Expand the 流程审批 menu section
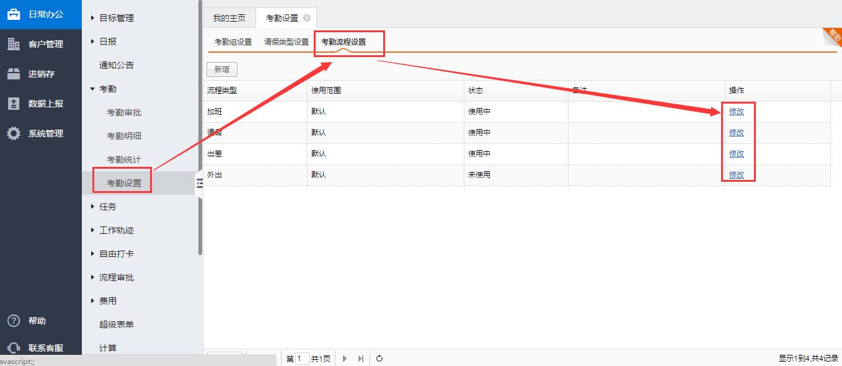The width and height of the screenshot is (842, 366). click(x=93, y=277)
